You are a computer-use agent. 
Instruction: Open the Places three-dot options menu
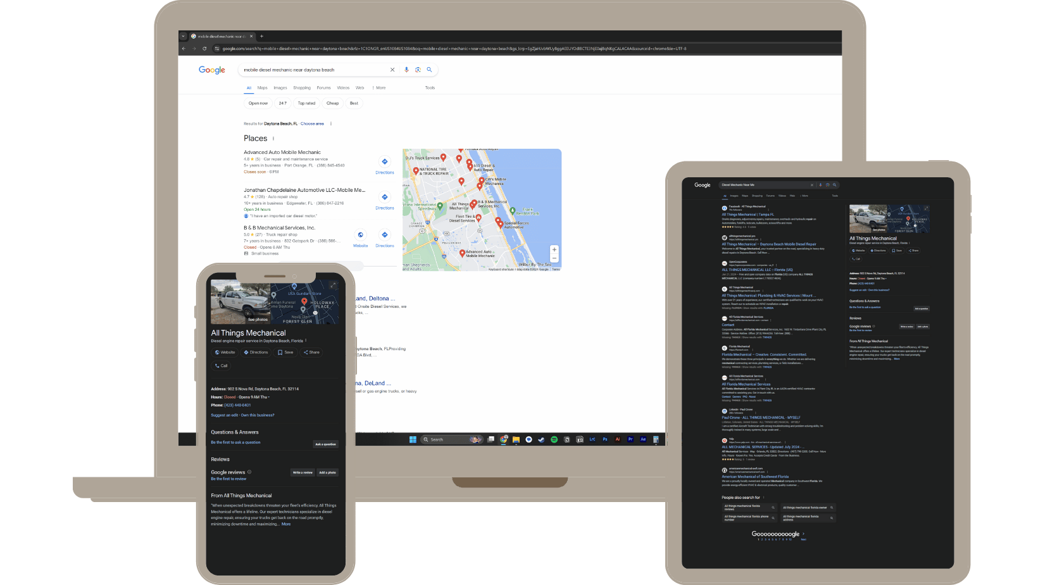[x=273, y=139]
